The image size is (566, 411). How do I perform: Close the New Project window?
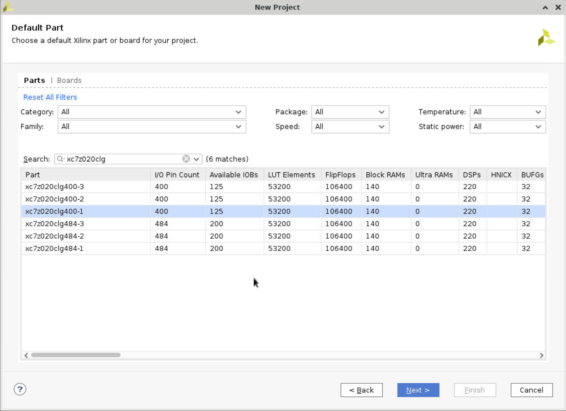coord(558,7)
